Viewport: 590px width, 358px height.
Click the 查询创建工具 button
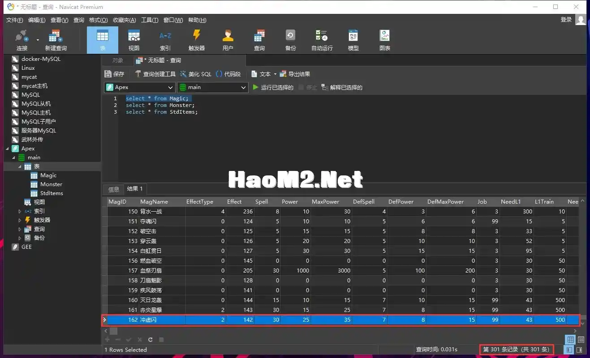[155, 74]
